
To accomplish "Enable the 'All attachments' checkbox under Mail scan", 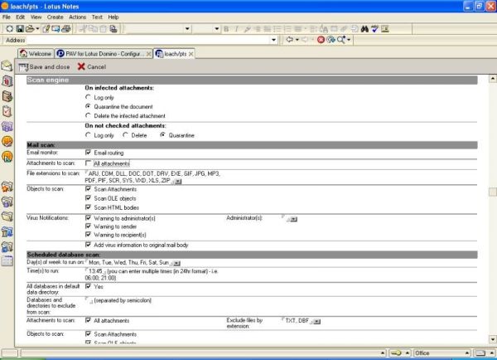I will (x=89, y=164).
